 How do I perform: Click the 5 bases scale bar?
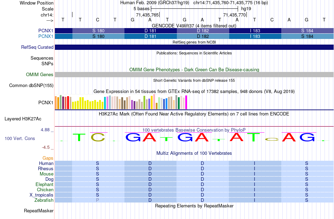tap(194, 9)
